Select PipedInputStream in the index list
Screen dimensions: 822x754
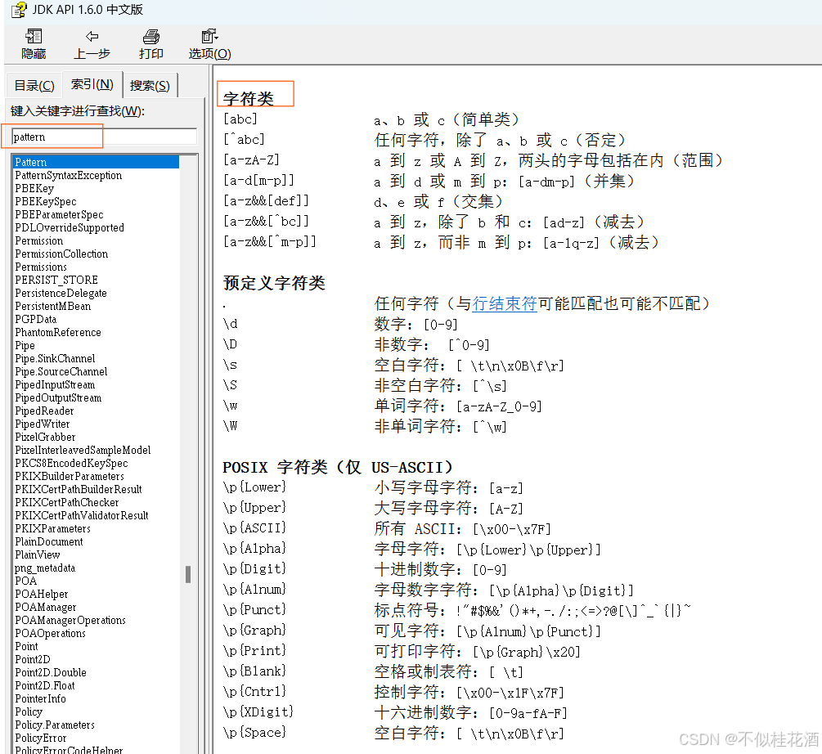(x=55, y=385)
